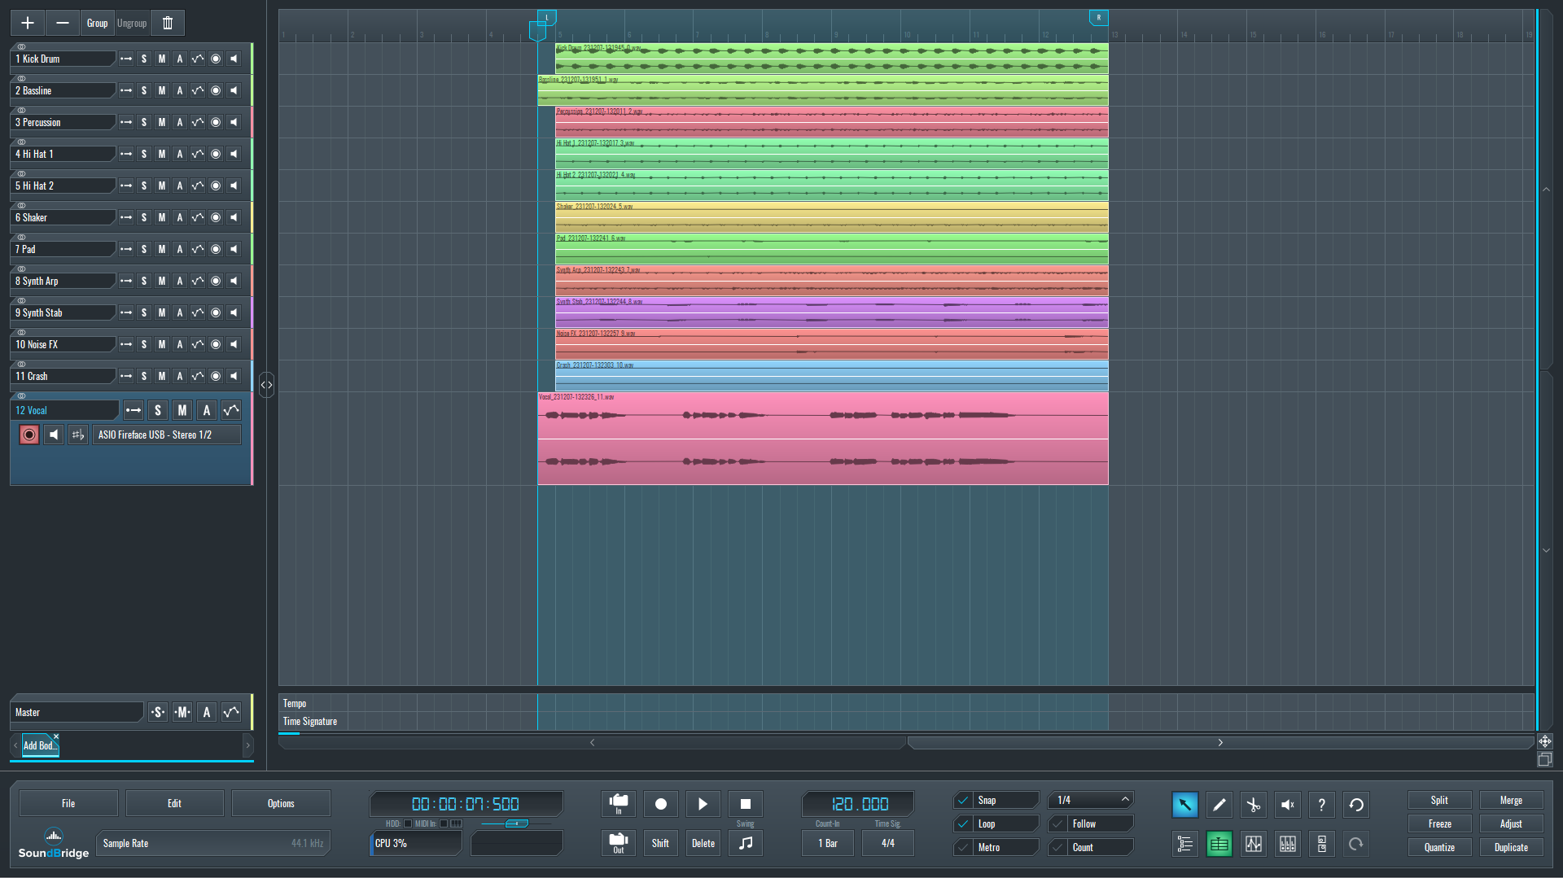1563x878 pixels.
Task: Toggle the Loop checkbox
Action: (x=963, y=823)
